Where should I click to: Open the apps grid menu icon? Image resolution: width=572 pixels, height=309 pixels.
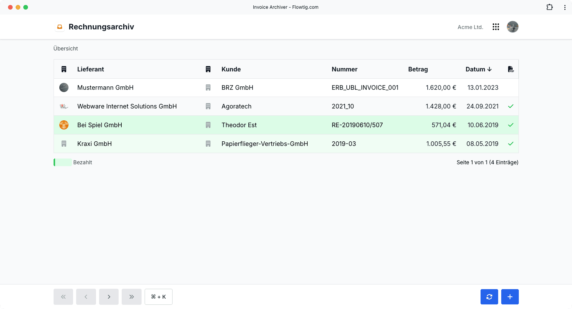[x=496, y=27]
